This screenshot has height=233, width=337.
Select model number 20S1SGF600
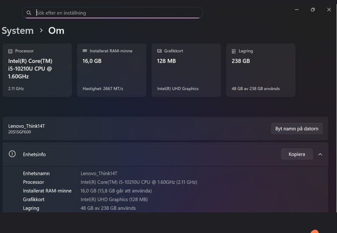[20, 132]
